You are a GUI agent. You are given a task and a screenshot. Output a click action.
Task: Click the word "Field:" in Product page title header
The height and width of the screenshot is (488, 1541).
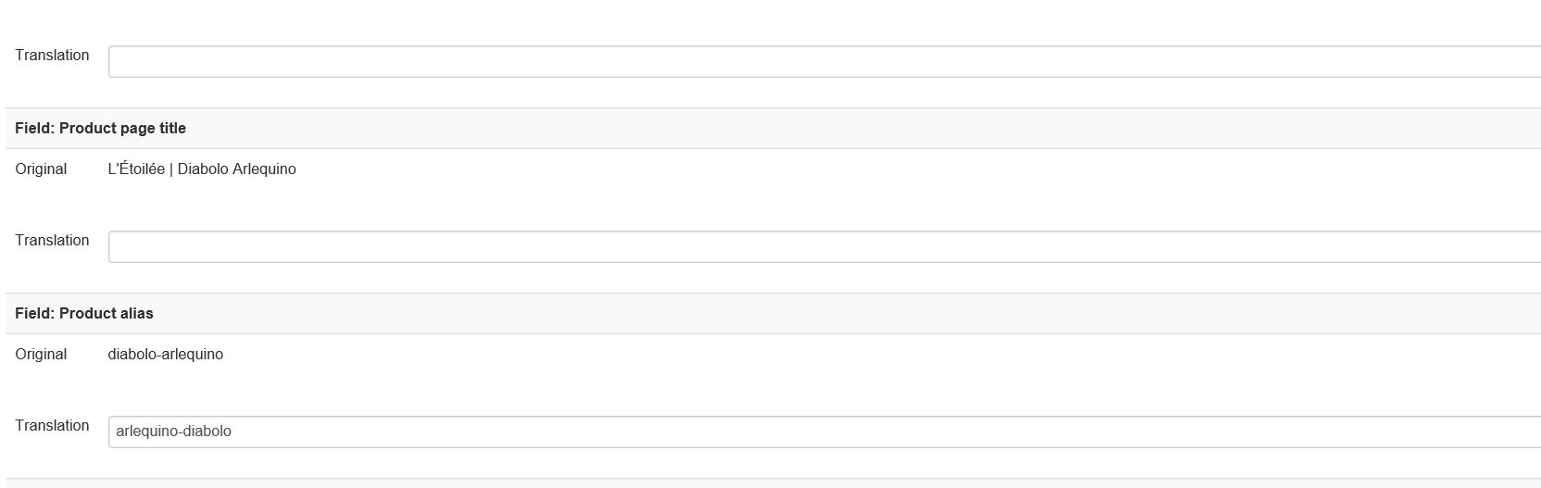click(x=34, y=129)
